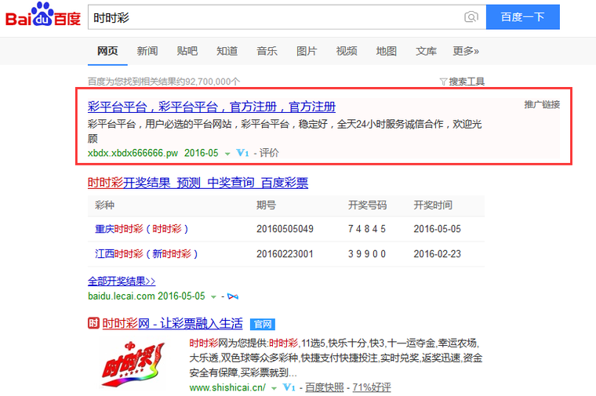Image resolution: width=596 pixels, height=396 pixels.
Task: Click the 开奖号码 column header
Action: click(367, 205)
